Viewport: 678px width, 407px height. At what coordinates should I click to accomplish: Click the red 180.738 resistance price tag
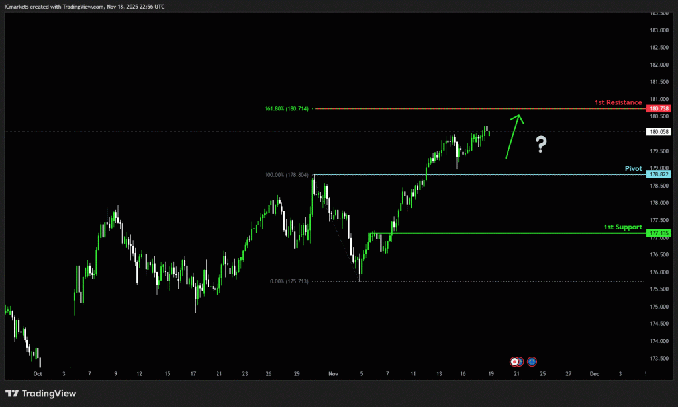[659, 108]
